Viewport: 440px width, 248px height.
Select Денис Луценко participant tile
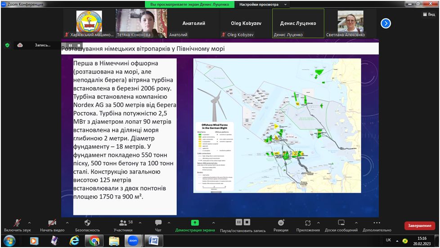(298, 23)
